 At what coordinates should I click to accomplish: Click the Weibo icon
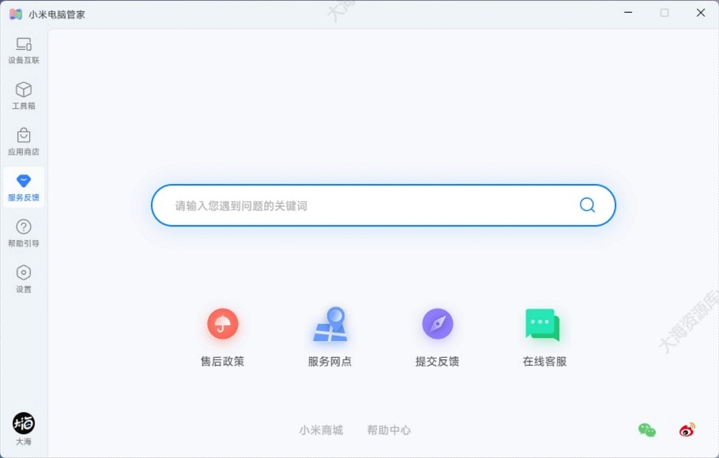[x=687, y=430]
